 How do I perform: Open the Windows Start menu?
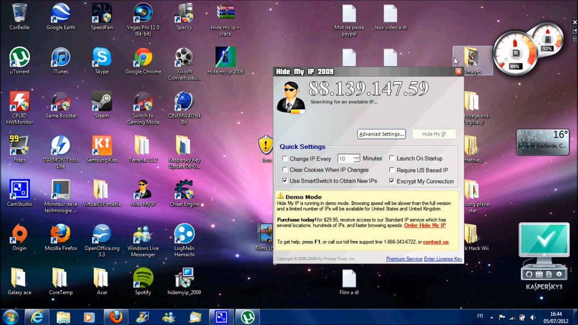pyautogui.click(x=10, y=316)
